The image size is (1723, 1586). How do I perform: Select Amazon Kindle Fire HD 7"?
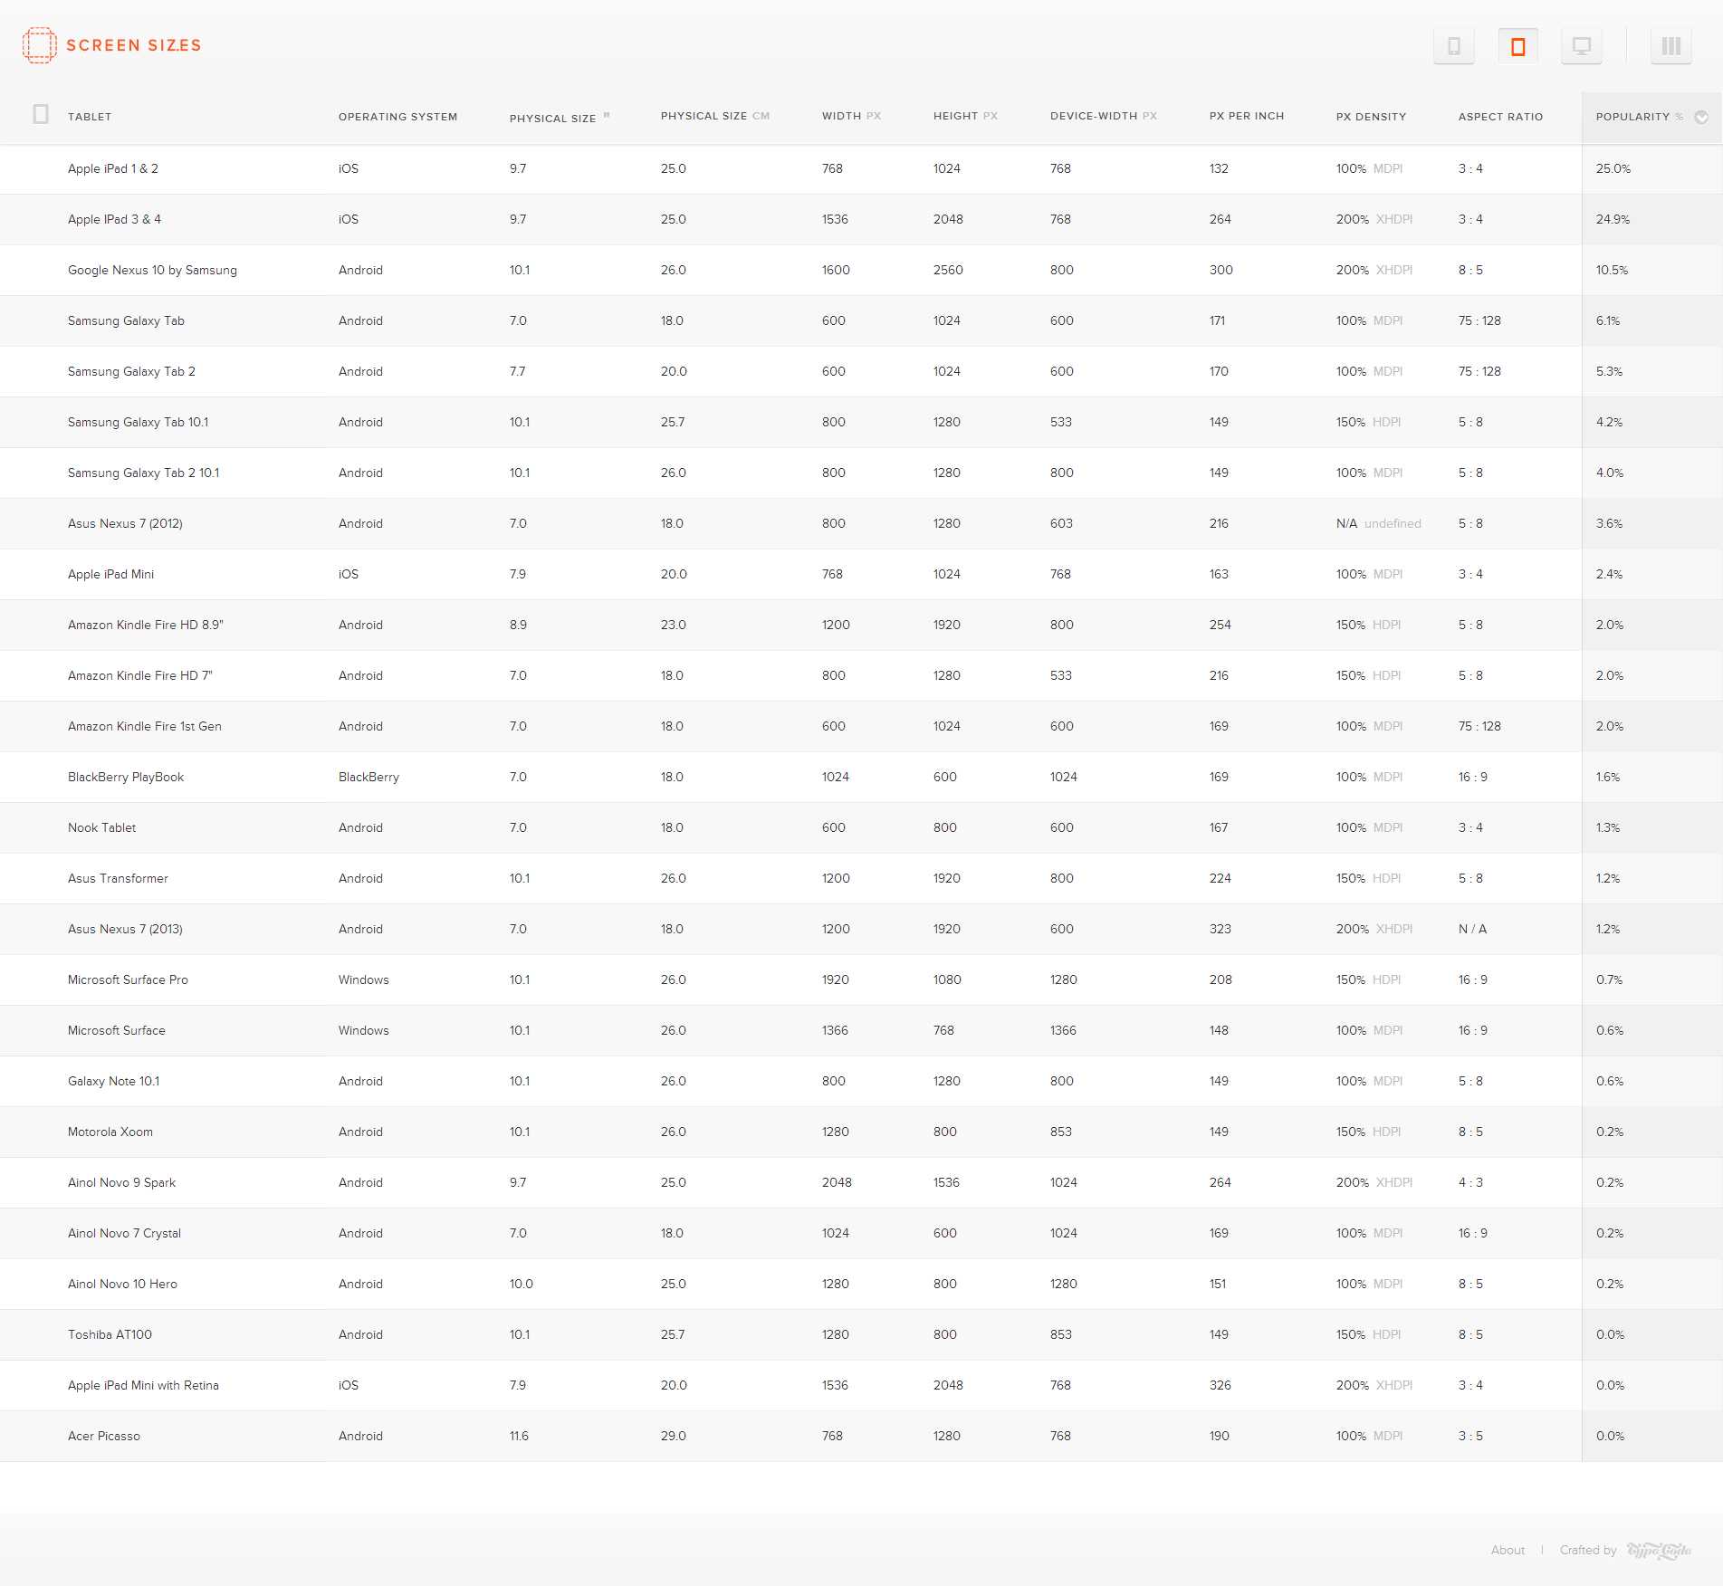[139, 675]
